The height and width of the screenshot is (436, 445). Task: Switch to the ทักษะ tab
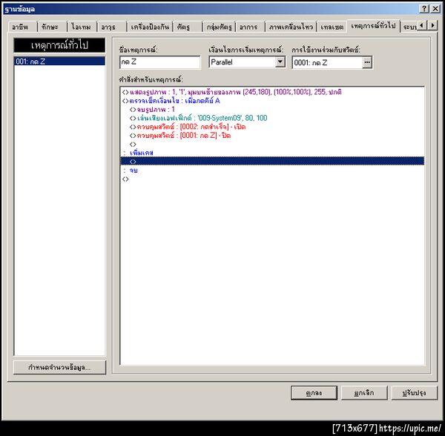pos(52,27)
